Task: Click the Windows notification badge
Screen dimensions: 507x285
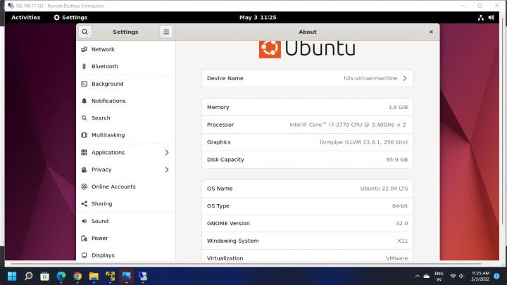Action: pyautogui.click(x=496, y=276)
